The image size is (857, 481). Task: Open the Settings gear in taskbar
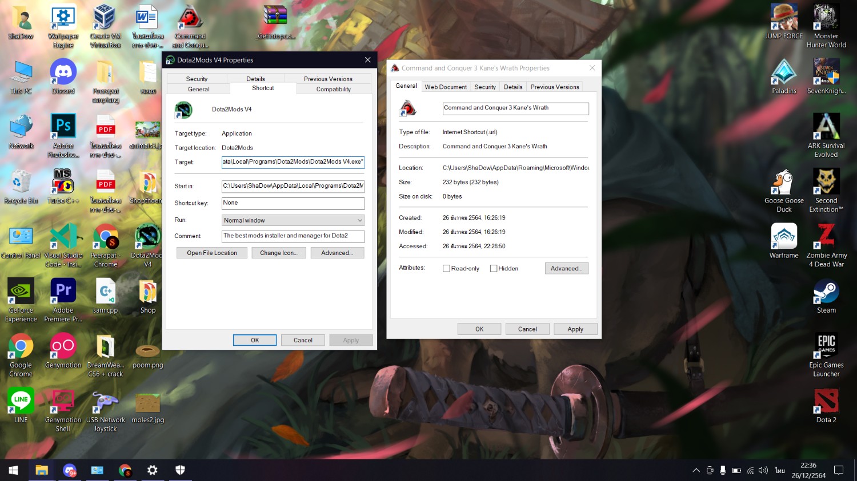152,470
